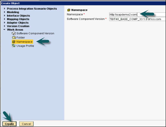166x127 pixels.
Task: Collapse the Work Areas node
Action: click(4, 30)
